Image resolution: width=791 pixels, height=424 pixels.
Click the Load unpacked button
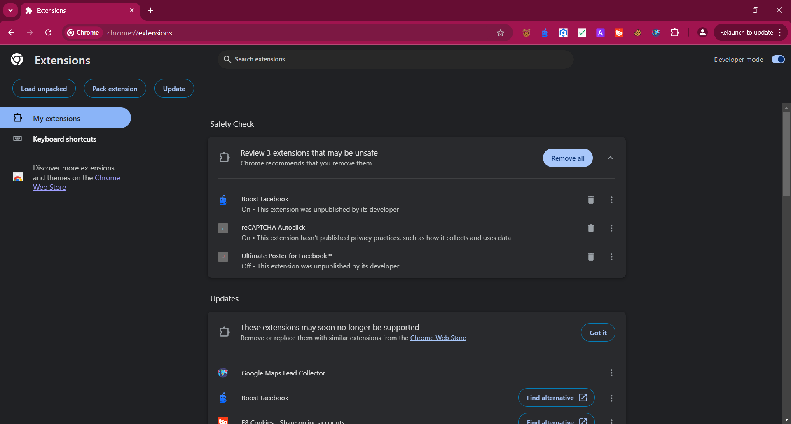click(x=44, y=89)
